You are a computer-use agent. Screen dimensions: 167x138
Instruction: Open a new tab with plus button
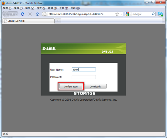58,21
